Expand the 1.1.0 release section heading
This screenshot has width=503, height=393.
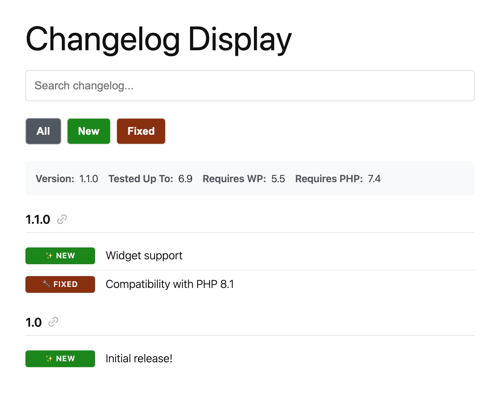[38, 219]
